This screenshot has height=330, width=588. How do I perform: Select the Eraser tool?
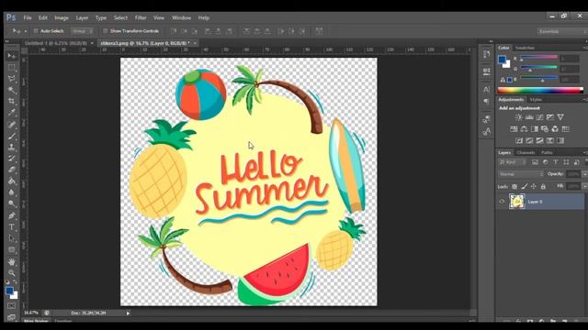click(12, 170)
